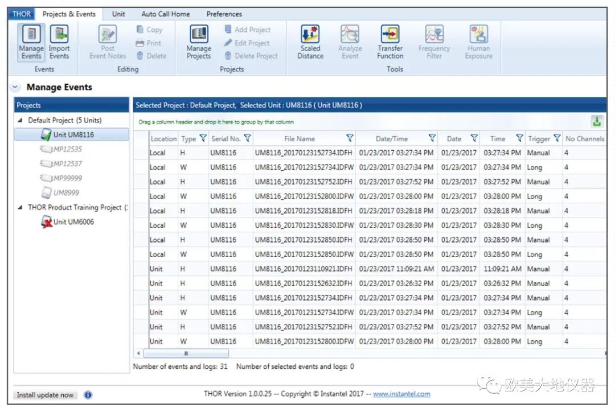Viewport: 615px width, 412px height.
Task: Visit the www.instantel.com link
Action: pyautogui.click(x=401, y=394)
